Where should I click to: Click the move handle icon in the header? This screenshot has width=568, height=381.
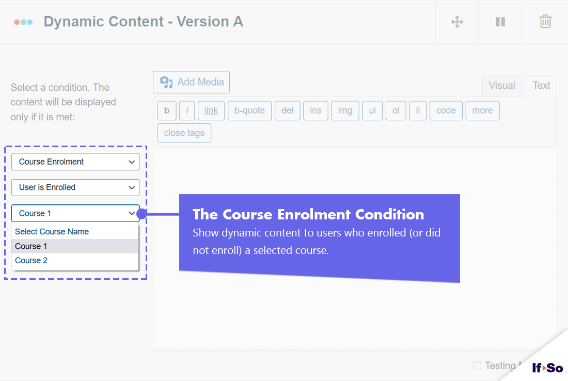pyautogui.click(x=456, y=22)
